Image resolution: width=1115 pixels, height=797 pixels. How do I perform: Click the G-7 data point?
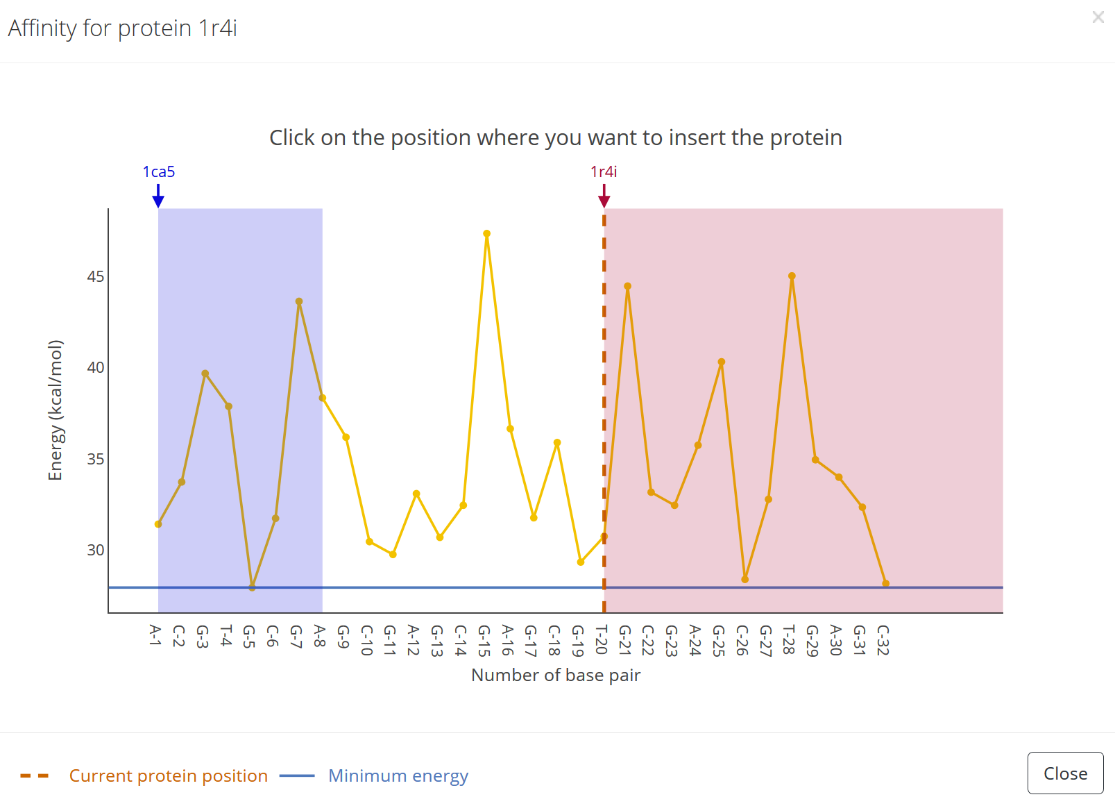(299, 301)
